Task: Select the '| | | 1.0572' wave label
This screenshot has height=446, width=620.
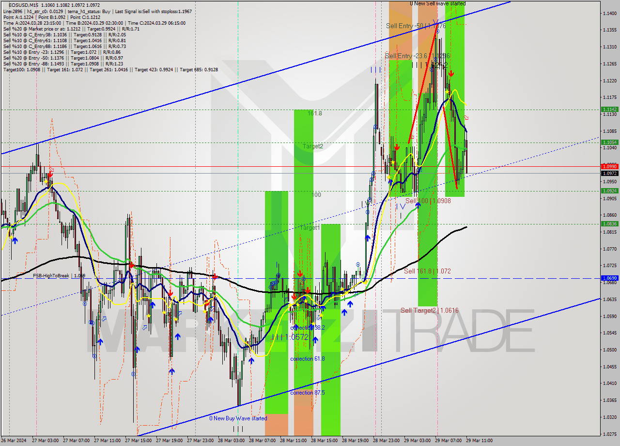Action: (290, 337)
